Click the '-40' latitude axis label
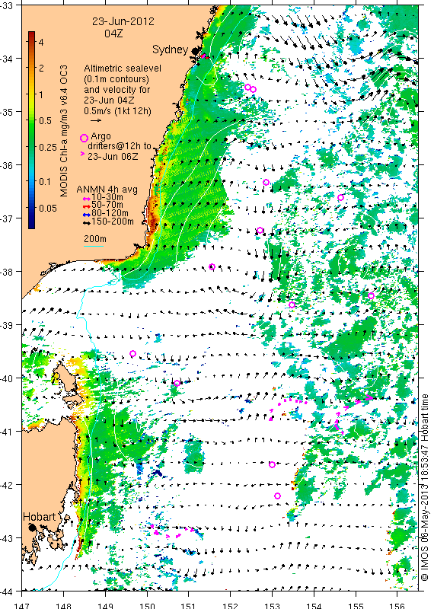This screenshot has width=434, height=609. pos(6,378)
